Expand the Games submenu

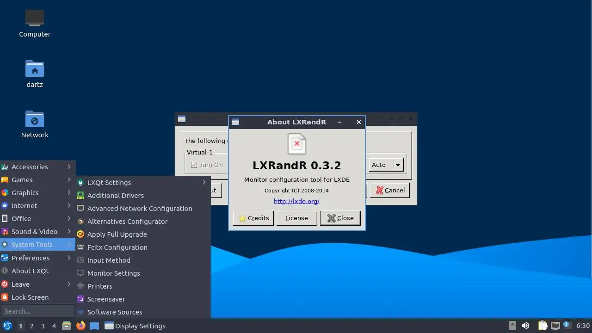point(37,180)
